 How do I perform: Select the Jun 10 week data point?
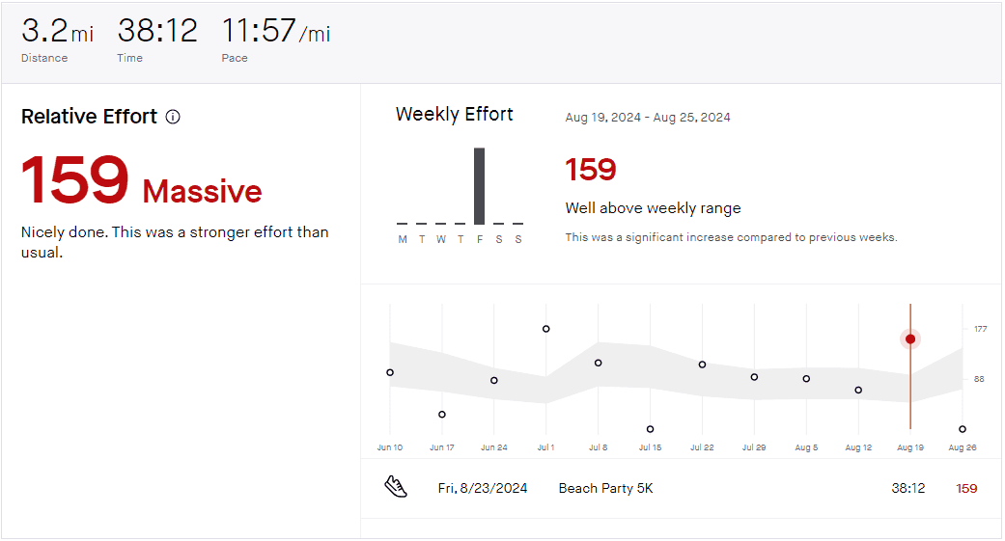[x=390, y=372]
